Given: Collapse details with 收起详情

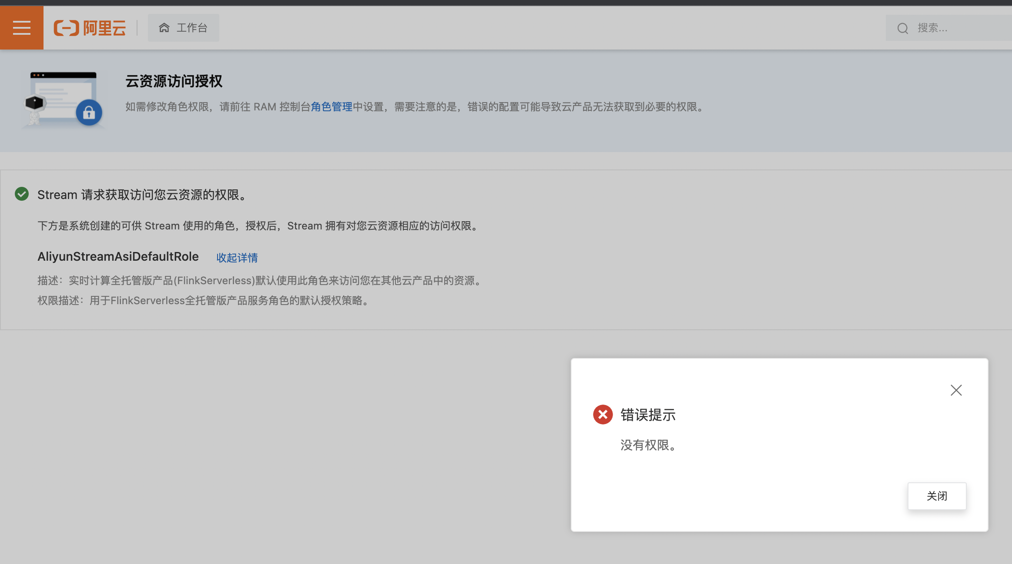Looking at the screenshot, I should pyautogui.click(x=237, y=258).
